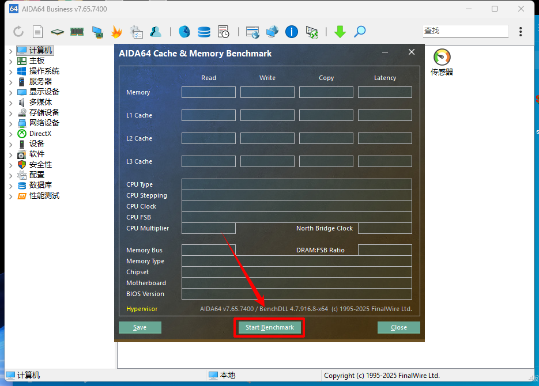539x386 pixels.
Task: Click the CPU chip toolbar icon
Action: point(57,32)
